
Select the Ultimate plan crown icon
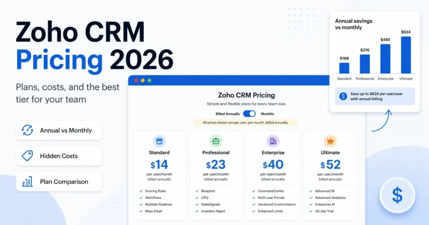[x=330, y=141]
